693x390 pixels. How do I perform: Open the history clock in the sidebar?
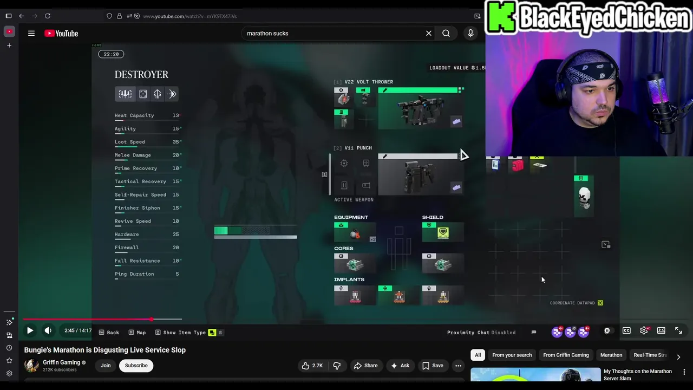point(9,348)
